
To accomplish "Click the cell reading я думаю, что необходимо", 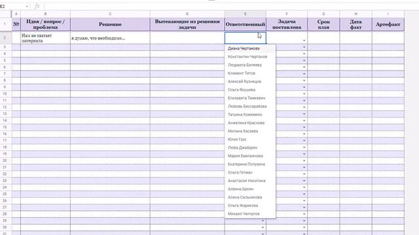I will pyautogui.click(x=110, y=38).
